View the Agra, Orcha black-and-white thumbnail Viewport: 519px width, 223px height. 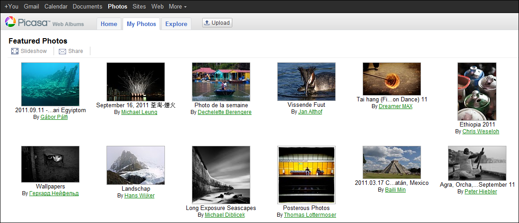477,163
